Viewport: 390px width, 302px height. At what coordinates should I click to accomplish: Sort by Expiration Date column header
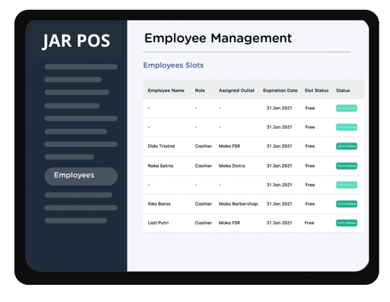[280, 90]
